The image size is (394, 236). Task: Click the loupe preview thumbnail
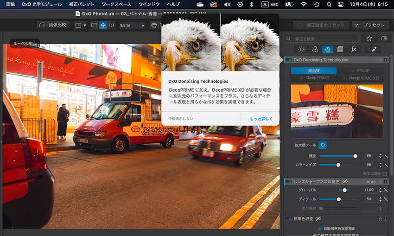[x=337, y=111]
